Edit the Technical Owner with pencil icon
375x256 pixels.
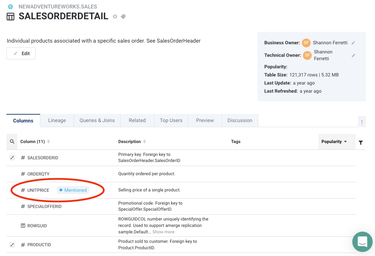(x=353, y=55)
